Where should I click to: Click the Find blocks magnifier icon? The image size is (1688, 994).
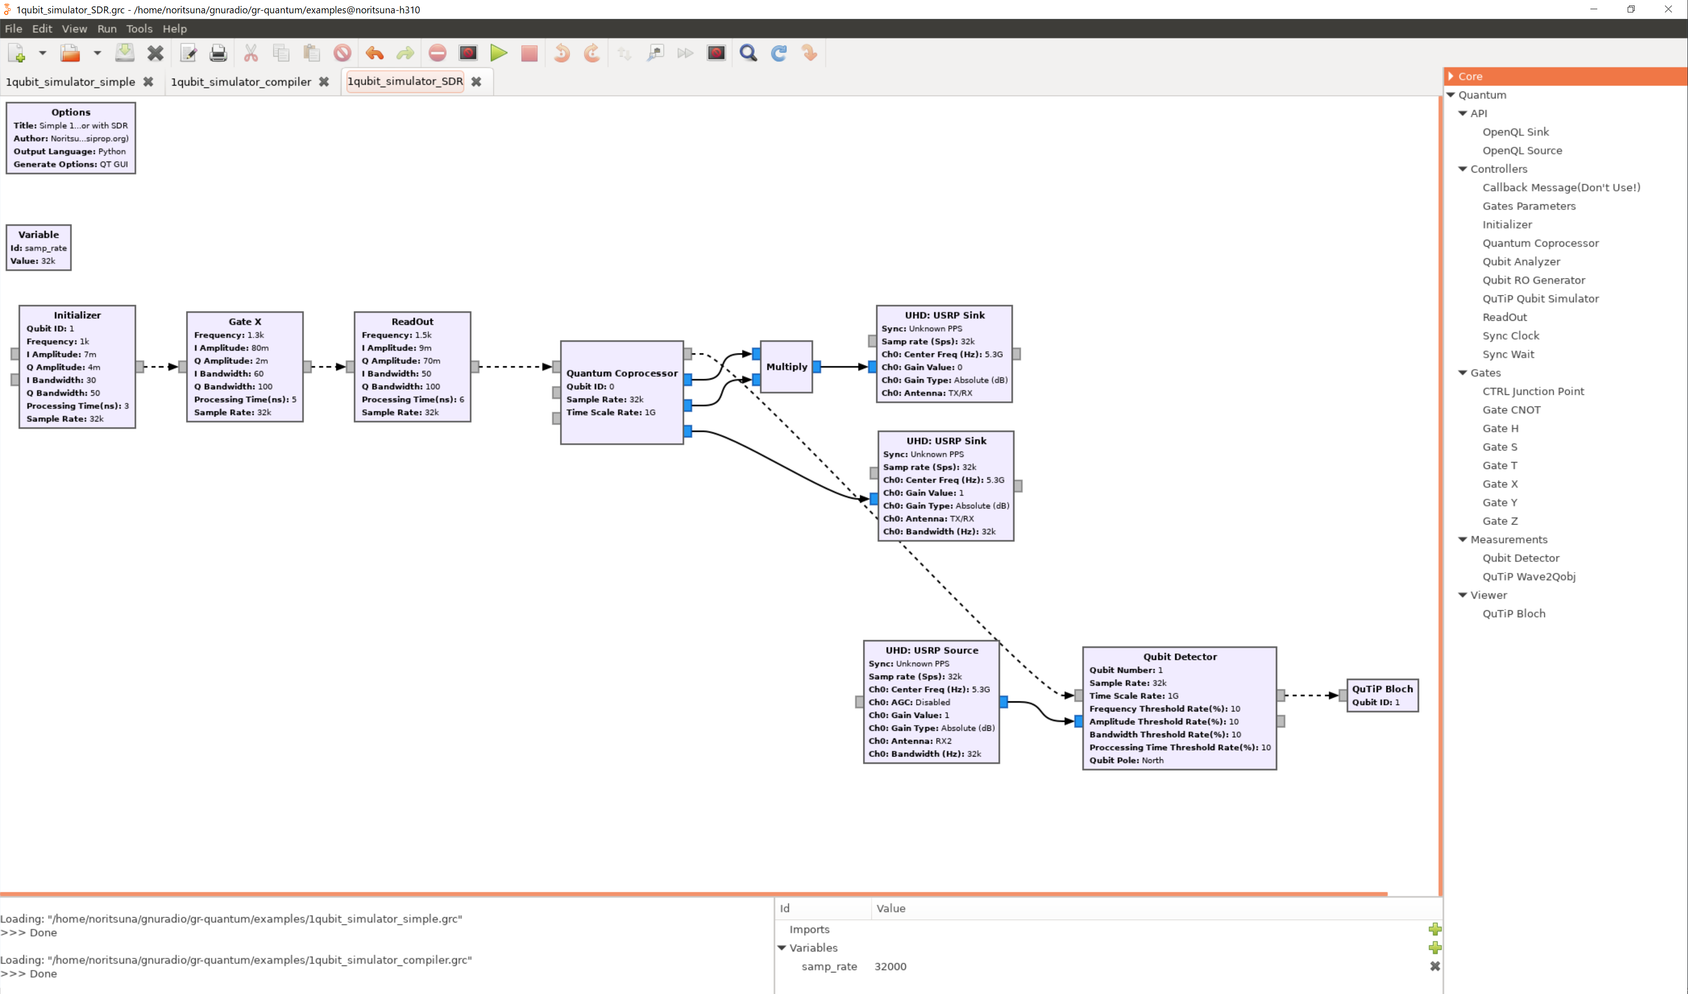pos(748,53)
